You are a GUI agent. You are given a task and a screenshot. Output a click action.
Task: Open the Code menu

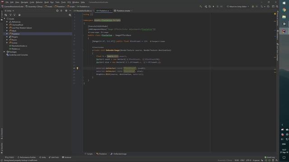click(32, 2)
